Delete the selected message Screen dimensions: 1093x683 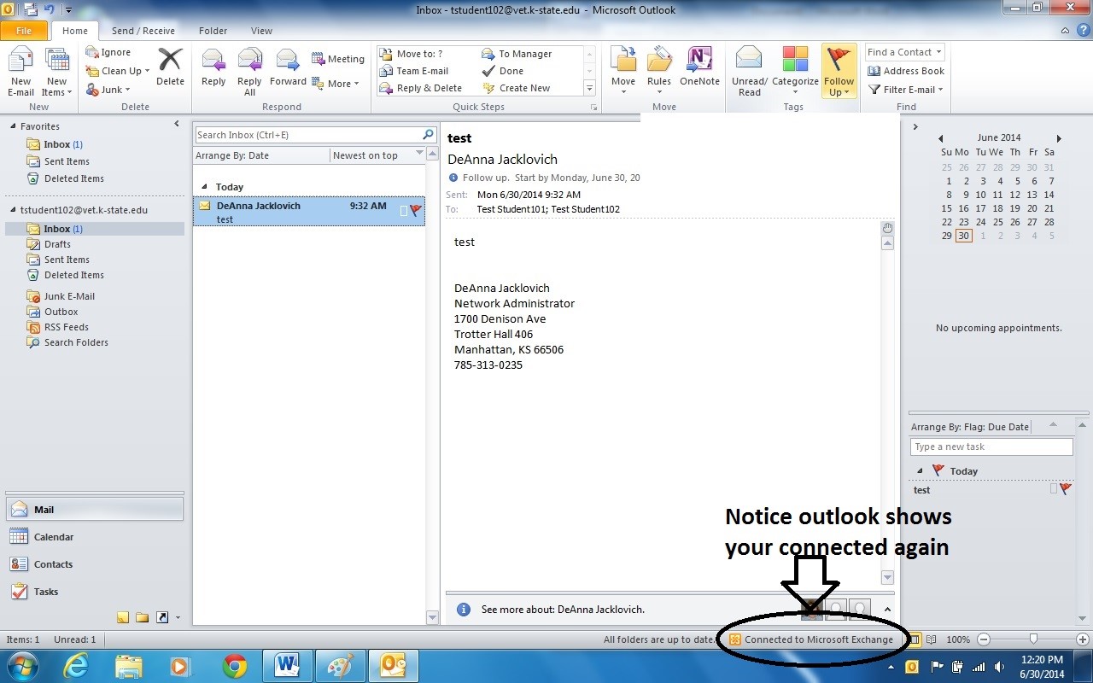[x=170, y=67]
